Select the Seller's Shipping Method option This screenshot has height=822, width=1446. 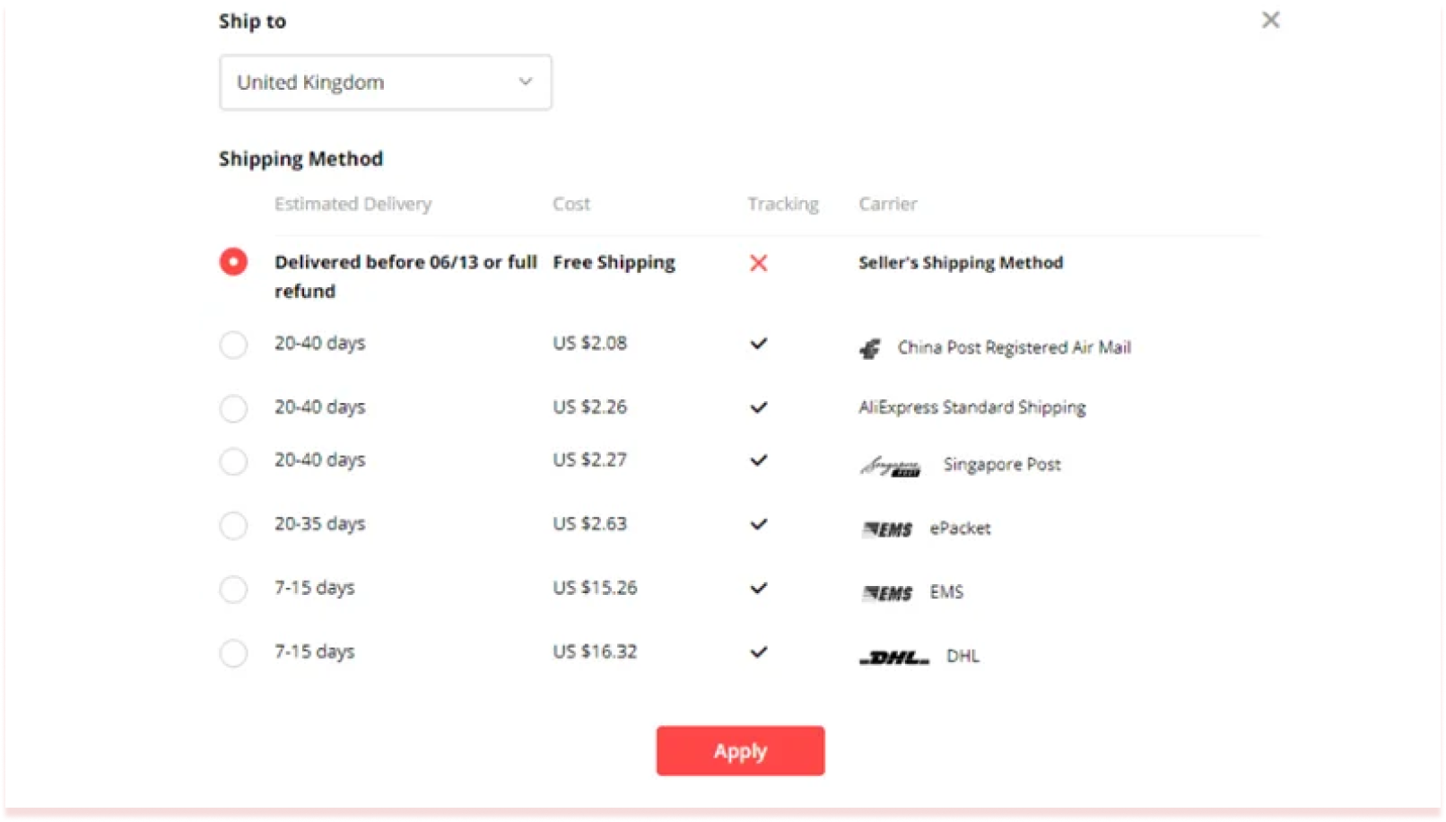pyautogui.click(x=233, y=262)
